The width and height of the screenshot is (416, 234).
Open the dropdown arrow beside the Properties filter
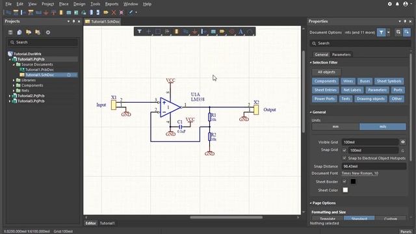click(x=389, y=32)
